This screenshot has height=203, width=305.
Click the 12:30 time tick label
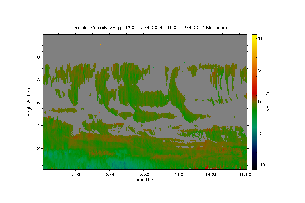(75, 175)
